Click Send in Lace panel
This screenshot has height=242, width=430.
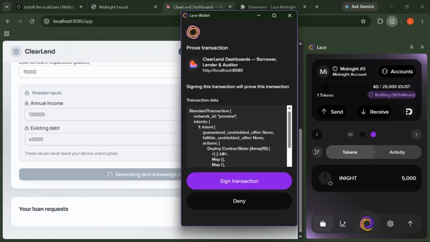(x=332, y=112)
